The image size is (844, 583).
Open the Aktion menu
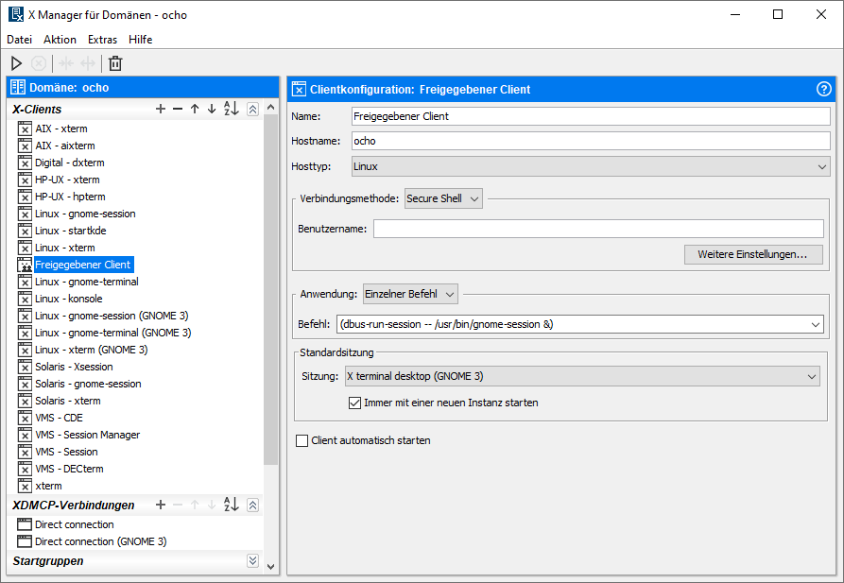(60, 40)
